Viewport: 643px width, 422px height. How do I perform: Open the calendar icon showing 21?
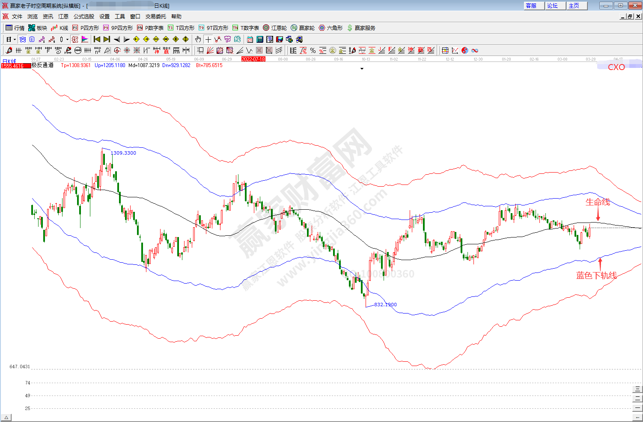point(250,39)
